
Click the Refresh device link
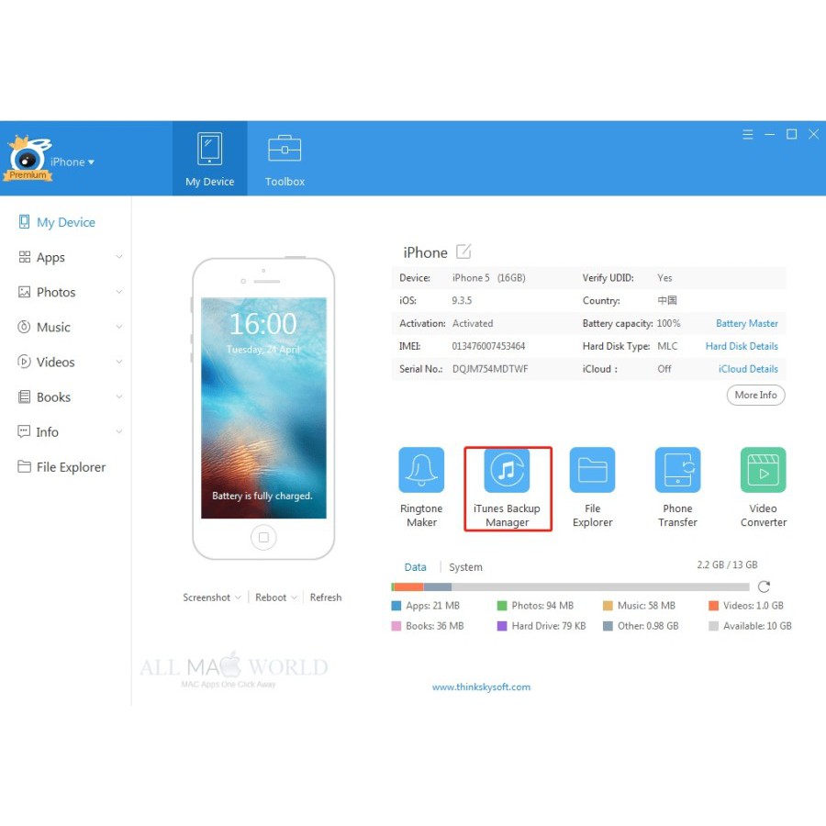pyautogui.click(x=326, y=597)
